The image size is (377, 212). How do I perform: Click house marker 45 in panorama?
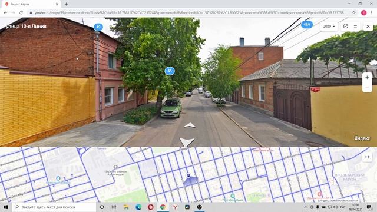click(x=170, y=71)
